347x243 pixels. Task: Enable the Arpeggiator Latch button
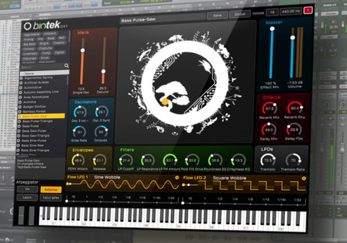pos(27,198)
